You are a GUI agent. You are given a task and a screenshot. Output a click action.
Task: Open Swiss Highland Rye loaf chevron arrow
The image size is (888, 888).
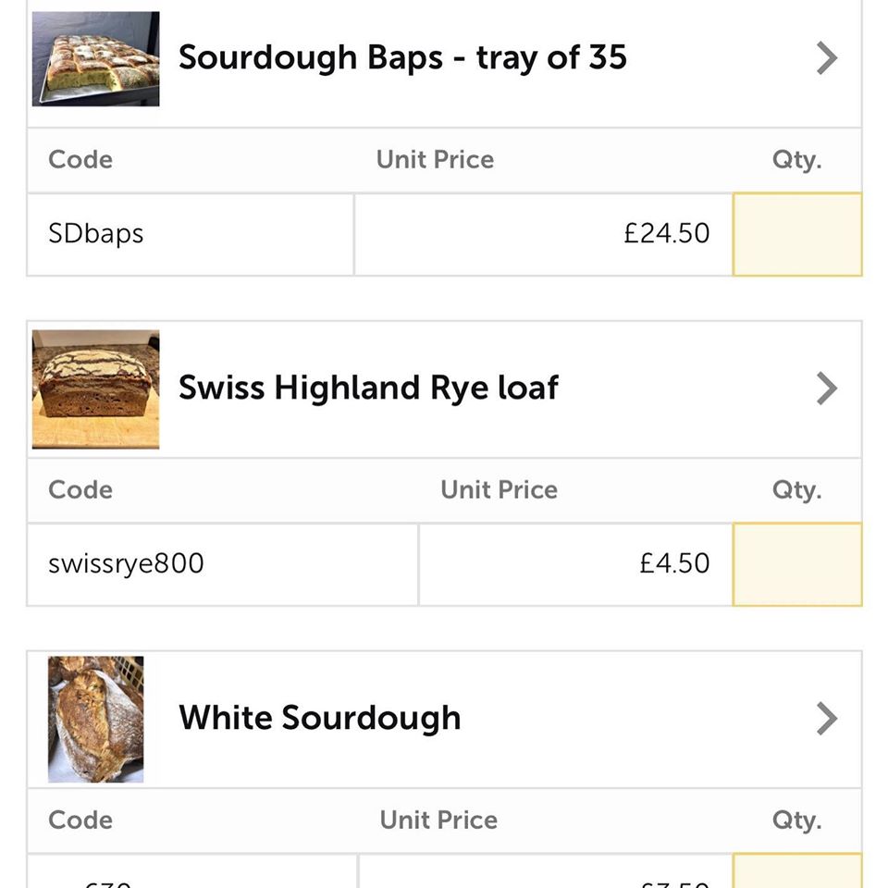tap(826, 388)
